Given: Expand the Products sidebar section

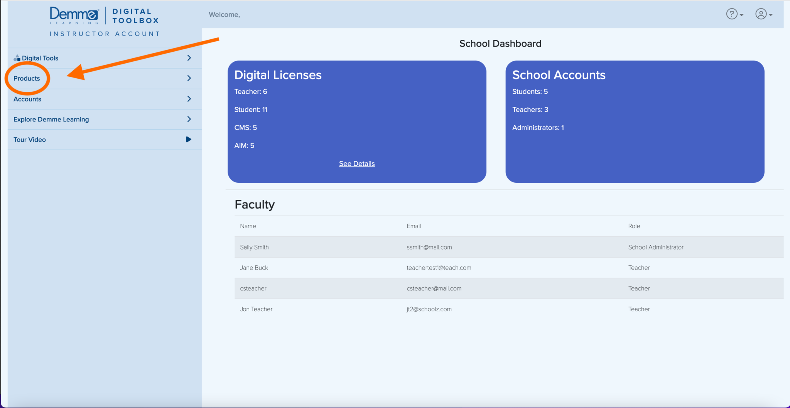Looking at the screenshot, I should [x=189, y=78].
